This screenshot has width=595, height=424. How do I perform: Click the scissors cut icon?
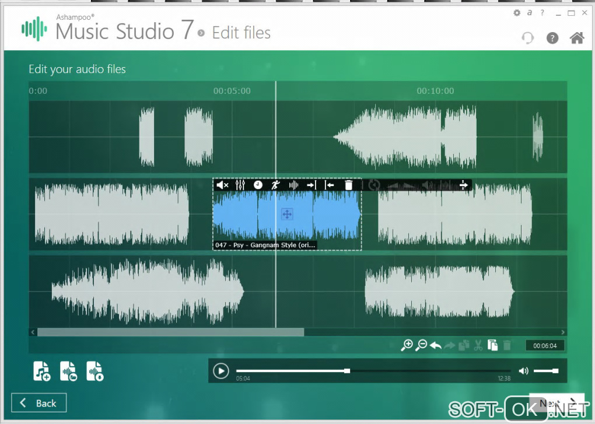click(x=478, y=345)
